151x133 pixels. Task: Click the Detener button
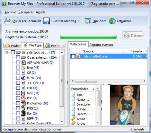pyautogui.click(x=133, y=35)
